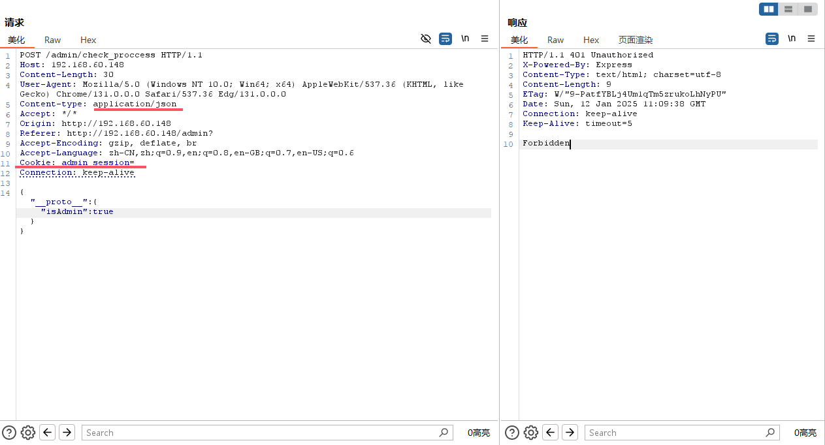Click help icon below the request panel

[8, 433]
